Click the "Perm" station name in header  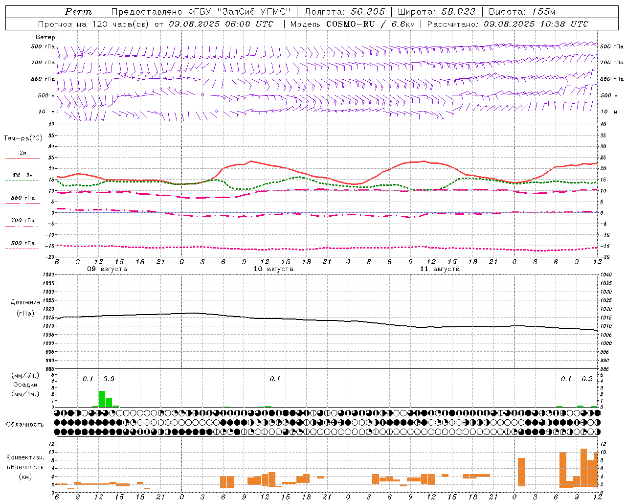[x=78, y=12]
